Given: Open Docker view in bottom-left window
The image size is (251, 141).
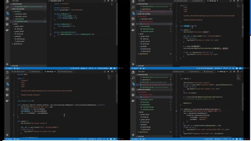Looking at the screenshot, I should (x=7, y=101).
